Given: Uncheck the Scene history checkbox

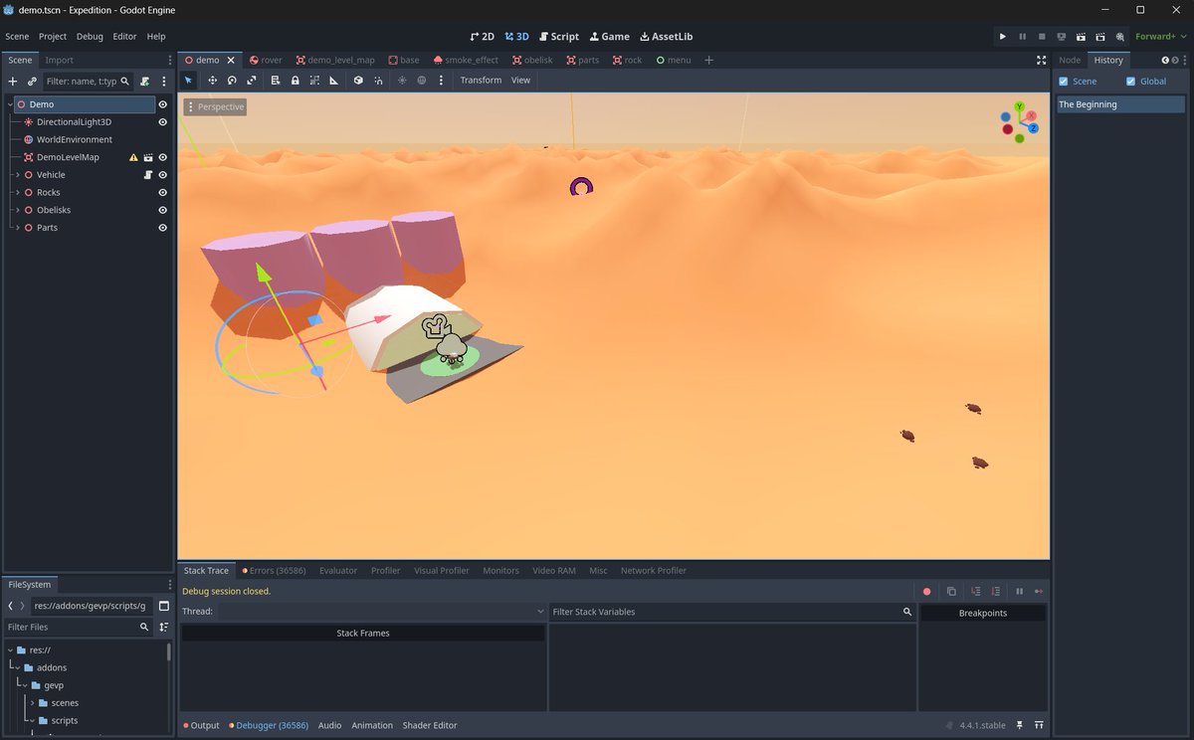Looking at the screenshot, I should (1064, 82).
